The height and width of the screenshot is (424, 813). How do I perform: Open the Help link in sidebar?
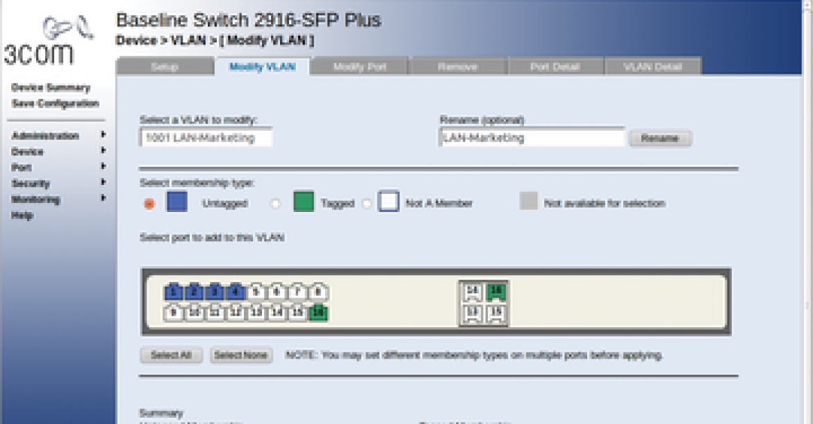(x=22, y=215)
